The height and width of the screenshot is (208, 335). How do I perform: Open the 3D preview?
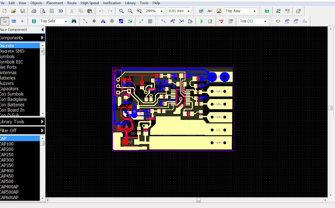60,11
